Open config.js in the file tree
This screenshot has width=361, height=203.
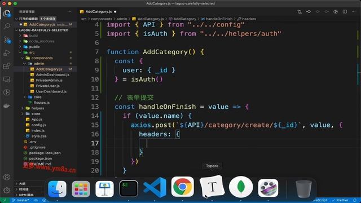(x=39, y=125)
